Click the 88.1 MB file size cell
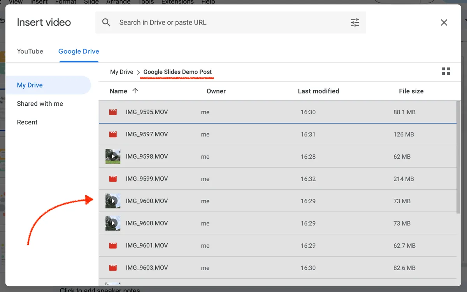Viewport: 467px width, 292px height. tap(404, 112)
